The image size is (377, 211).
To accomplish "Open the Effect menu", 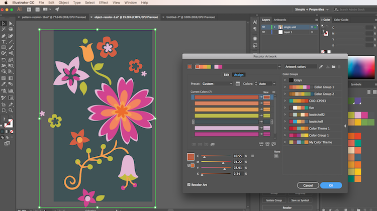I will 104,3.
